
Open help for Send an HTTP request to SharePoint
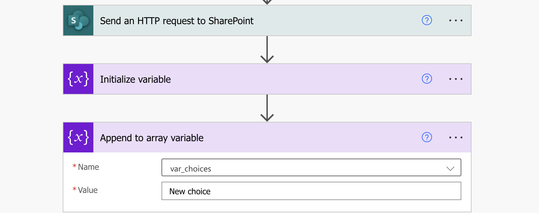pos(427,20)
